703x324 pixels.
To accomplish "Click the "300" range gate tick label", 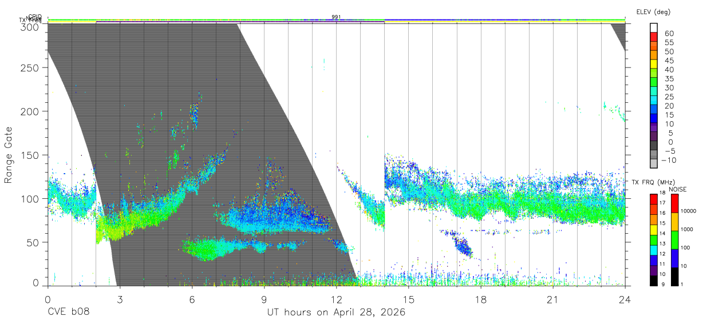I will point(31,27).
